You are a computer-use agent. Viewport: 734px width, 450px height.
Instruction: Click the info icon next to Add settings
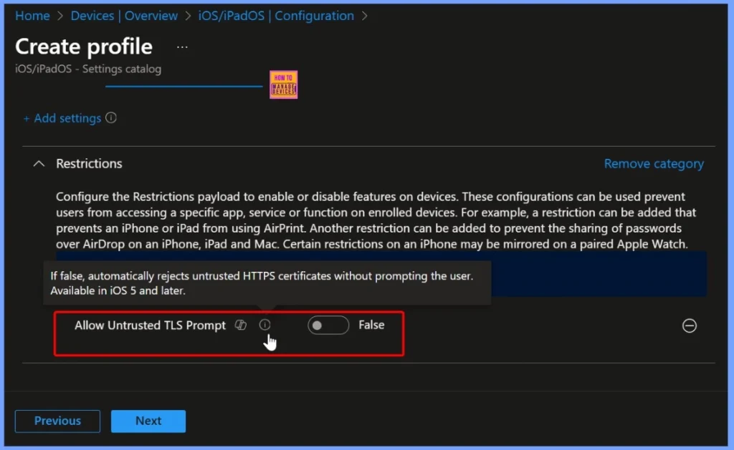pyautogui.click(x=112, y=118)
